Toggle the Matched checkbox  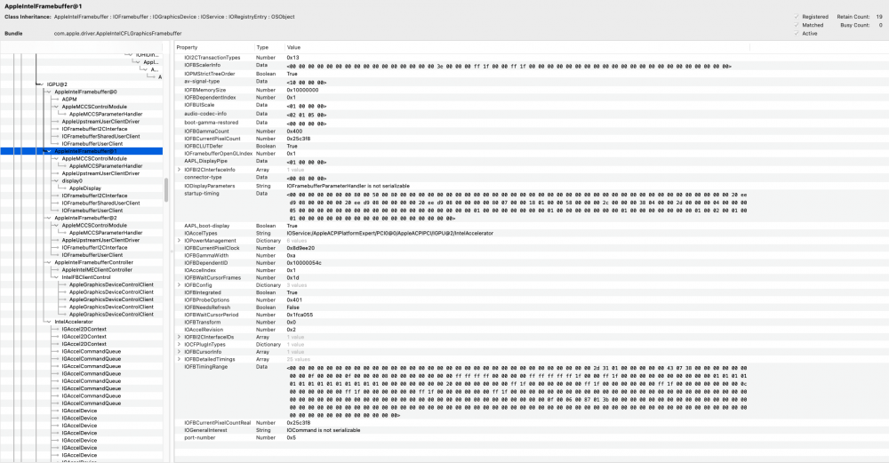point(796,25)
